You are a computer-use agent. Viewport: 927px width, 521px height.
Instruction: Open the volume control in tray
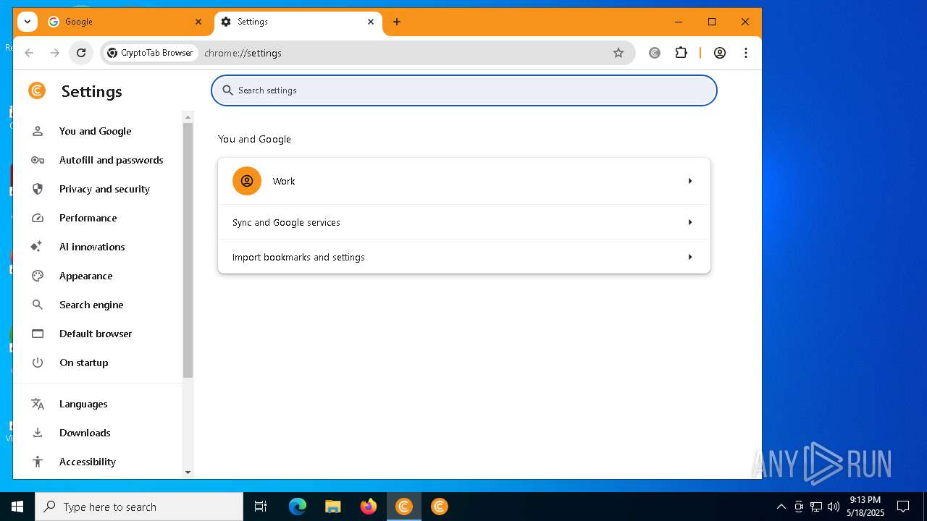(834, 507)
